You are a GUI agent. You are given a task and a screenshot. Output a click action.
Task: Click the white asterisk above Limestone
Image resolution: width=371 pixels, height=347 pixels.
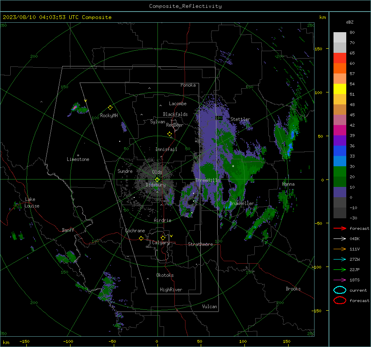pyautogui.click(x=78, y=156)
